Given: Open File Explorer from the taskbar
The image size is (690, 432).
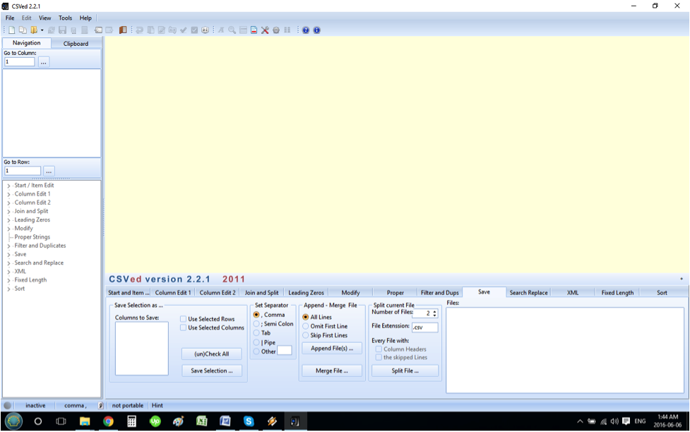Looking at the screenshot, I should (85, 421).
